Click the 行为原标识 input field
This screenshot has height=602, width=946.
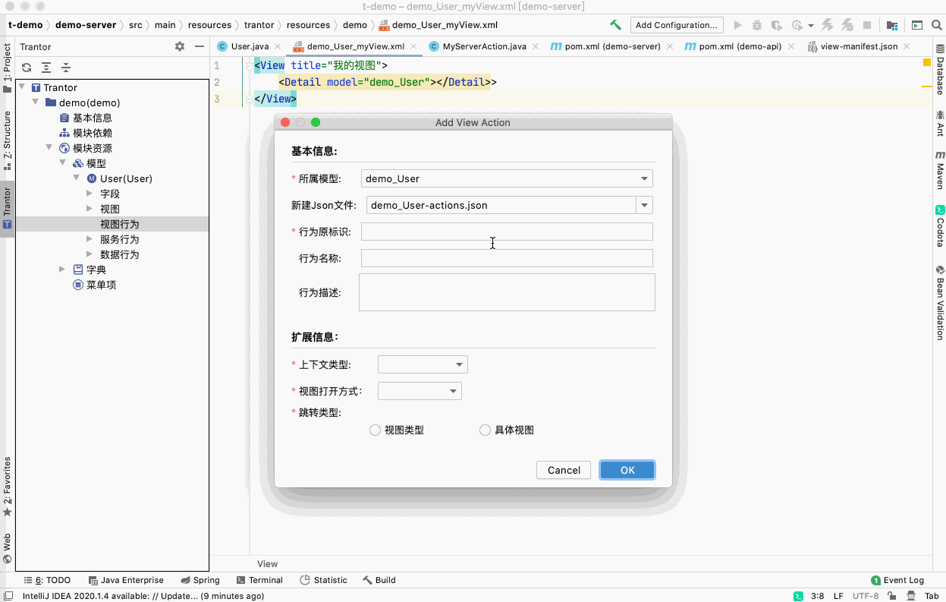(x=507, y=232)
